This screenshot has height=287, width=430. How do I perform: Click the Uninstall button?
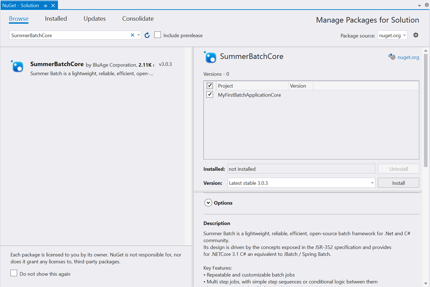[x=398, y=169]
